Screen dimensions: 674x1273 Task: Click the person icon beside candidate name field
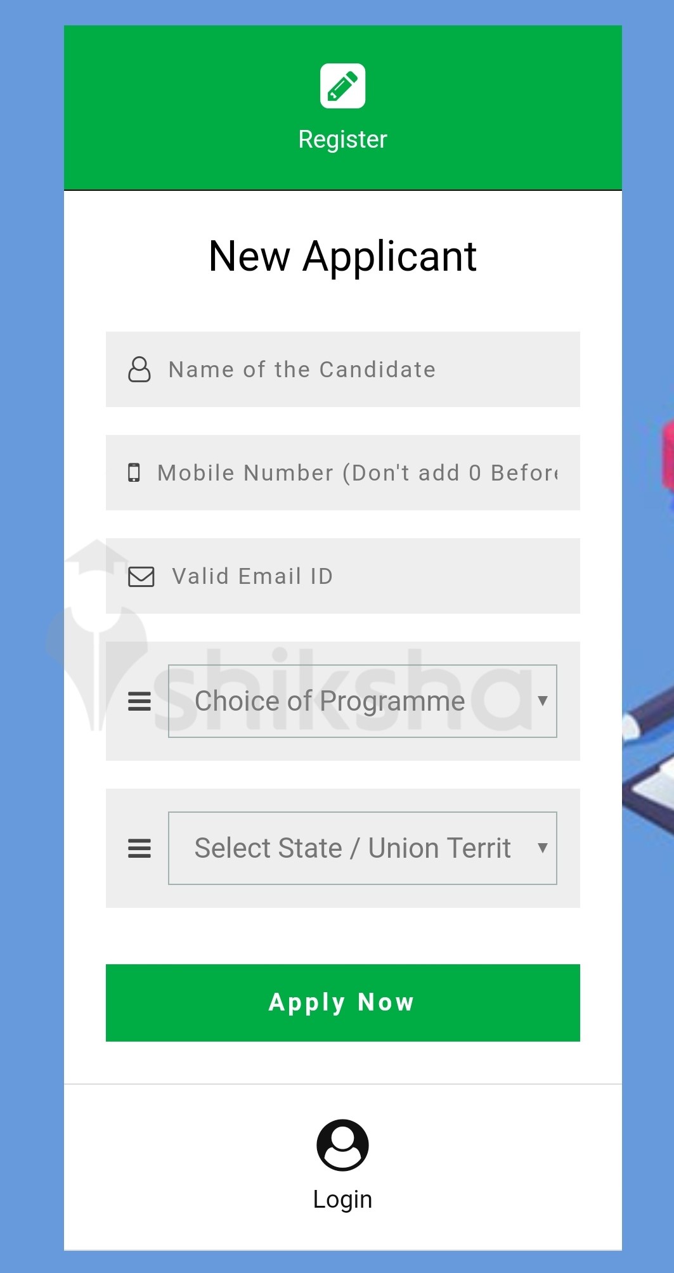[139, 368]
